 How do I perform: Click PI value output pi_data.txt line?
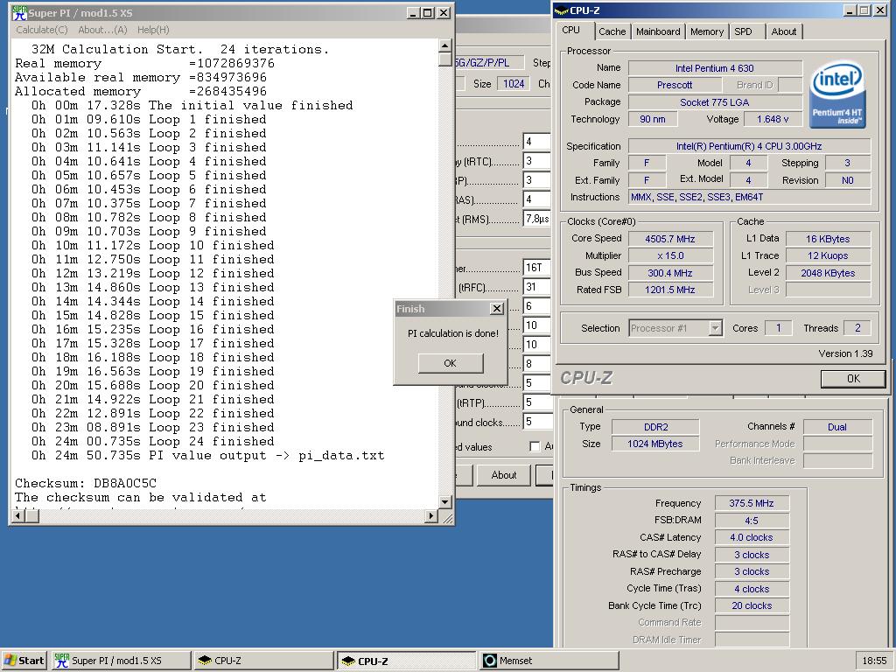(208, 455)
